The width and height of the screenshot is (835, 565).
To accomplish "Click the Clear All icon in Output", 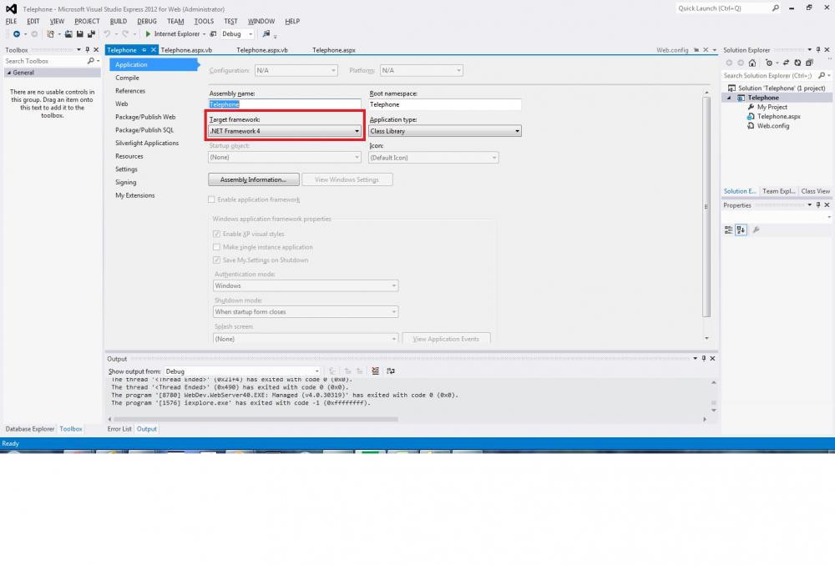I will pyautogui.click(x=375, y=371).
